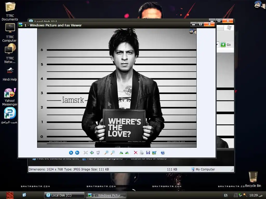Minimize the Picture and Fax Viewer window
Viewport: 266px width, 199px height.
193,24
